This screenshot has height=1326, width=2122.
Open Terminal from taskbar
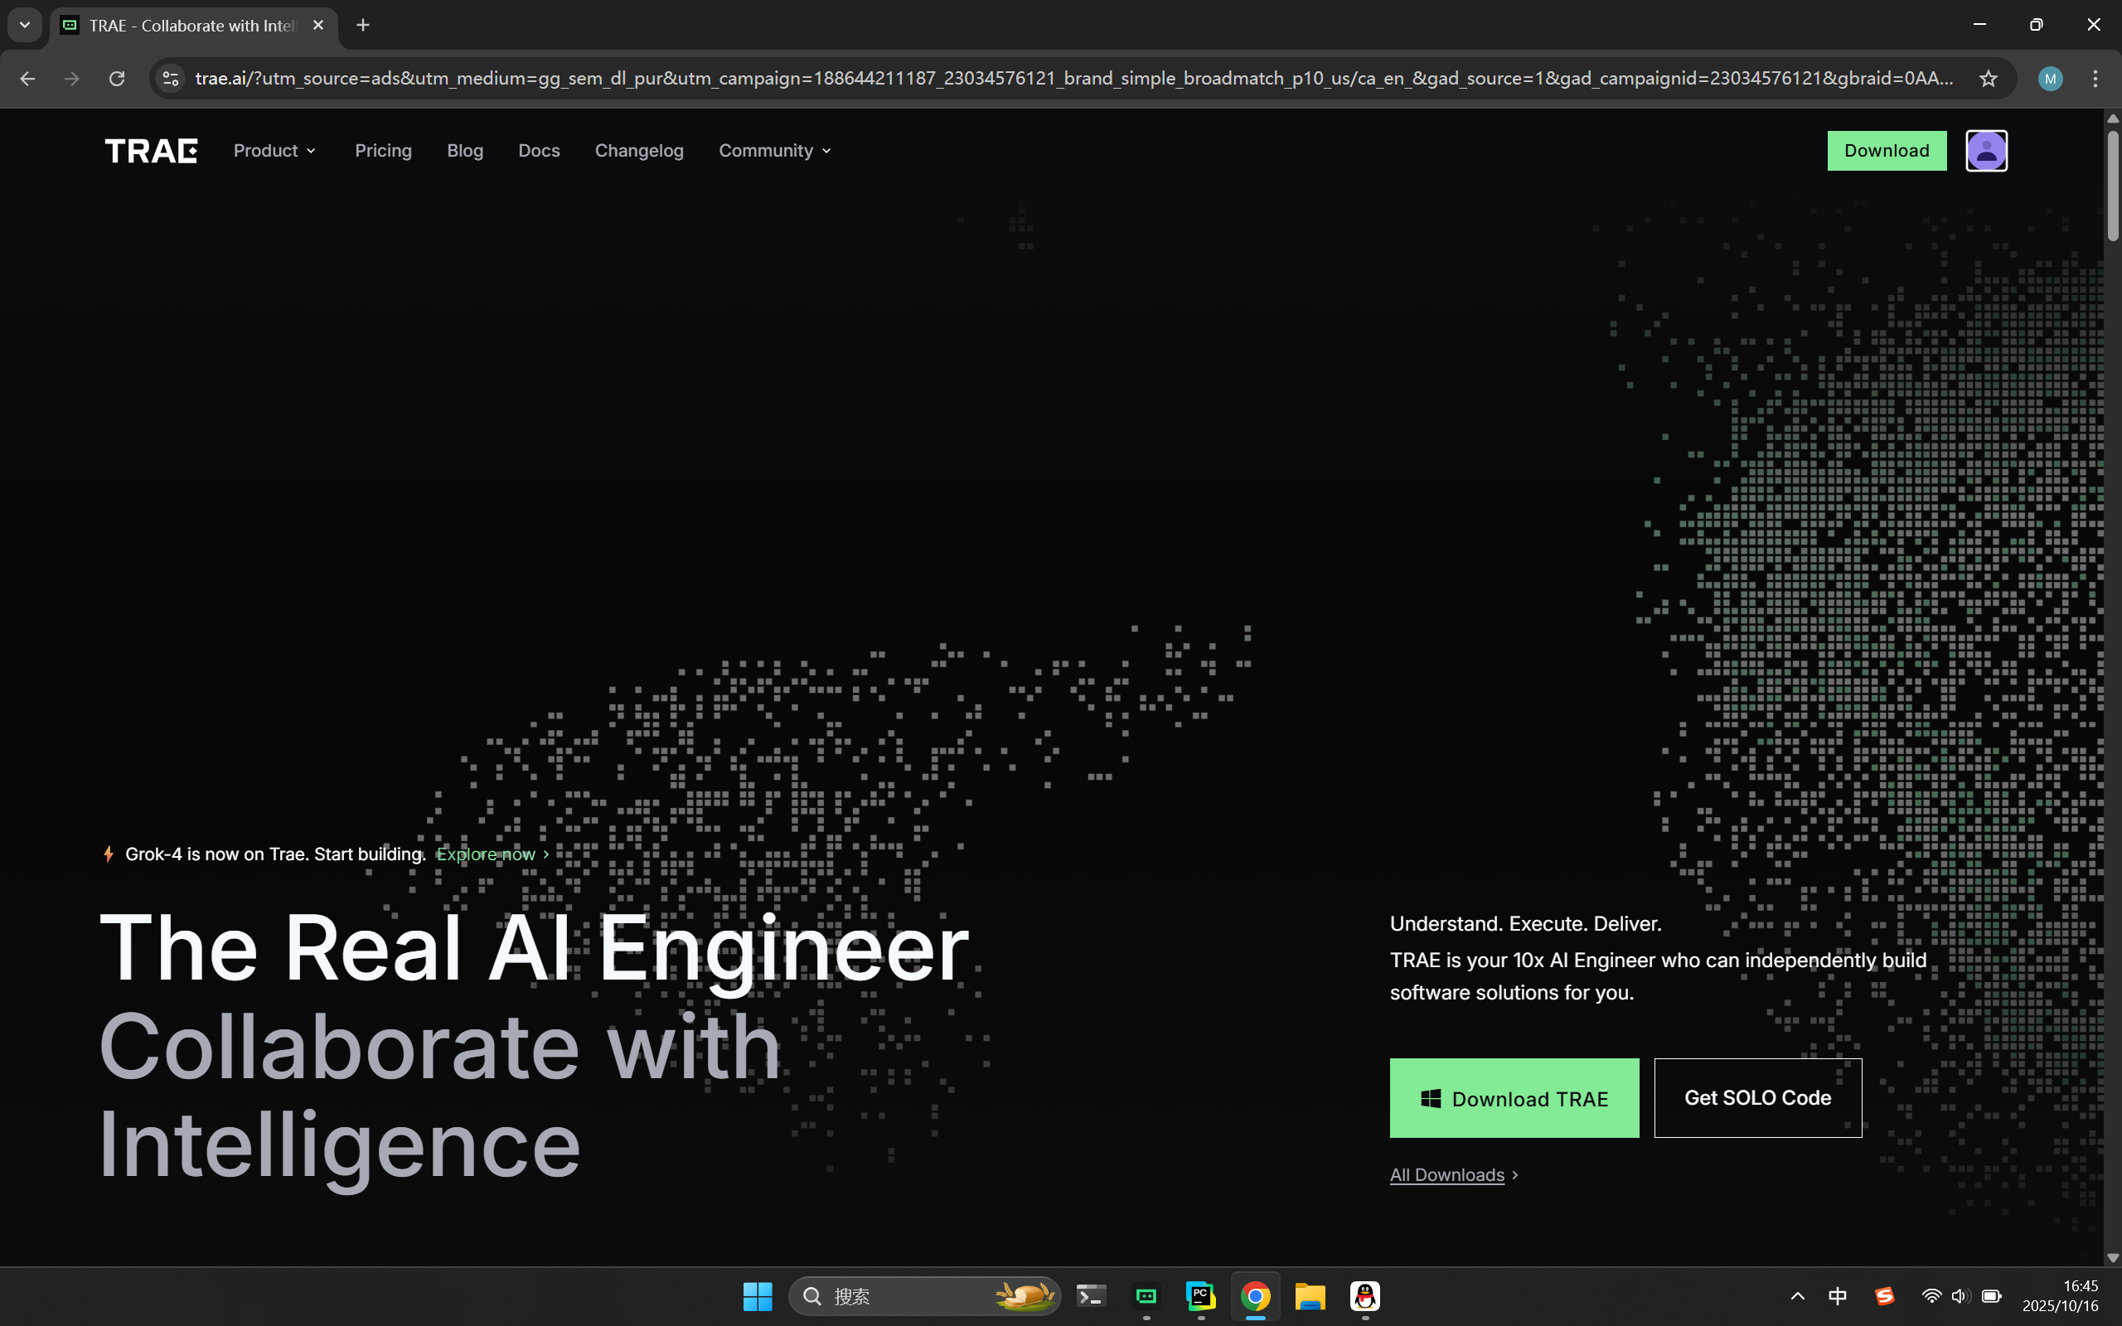point(1092,1296)
